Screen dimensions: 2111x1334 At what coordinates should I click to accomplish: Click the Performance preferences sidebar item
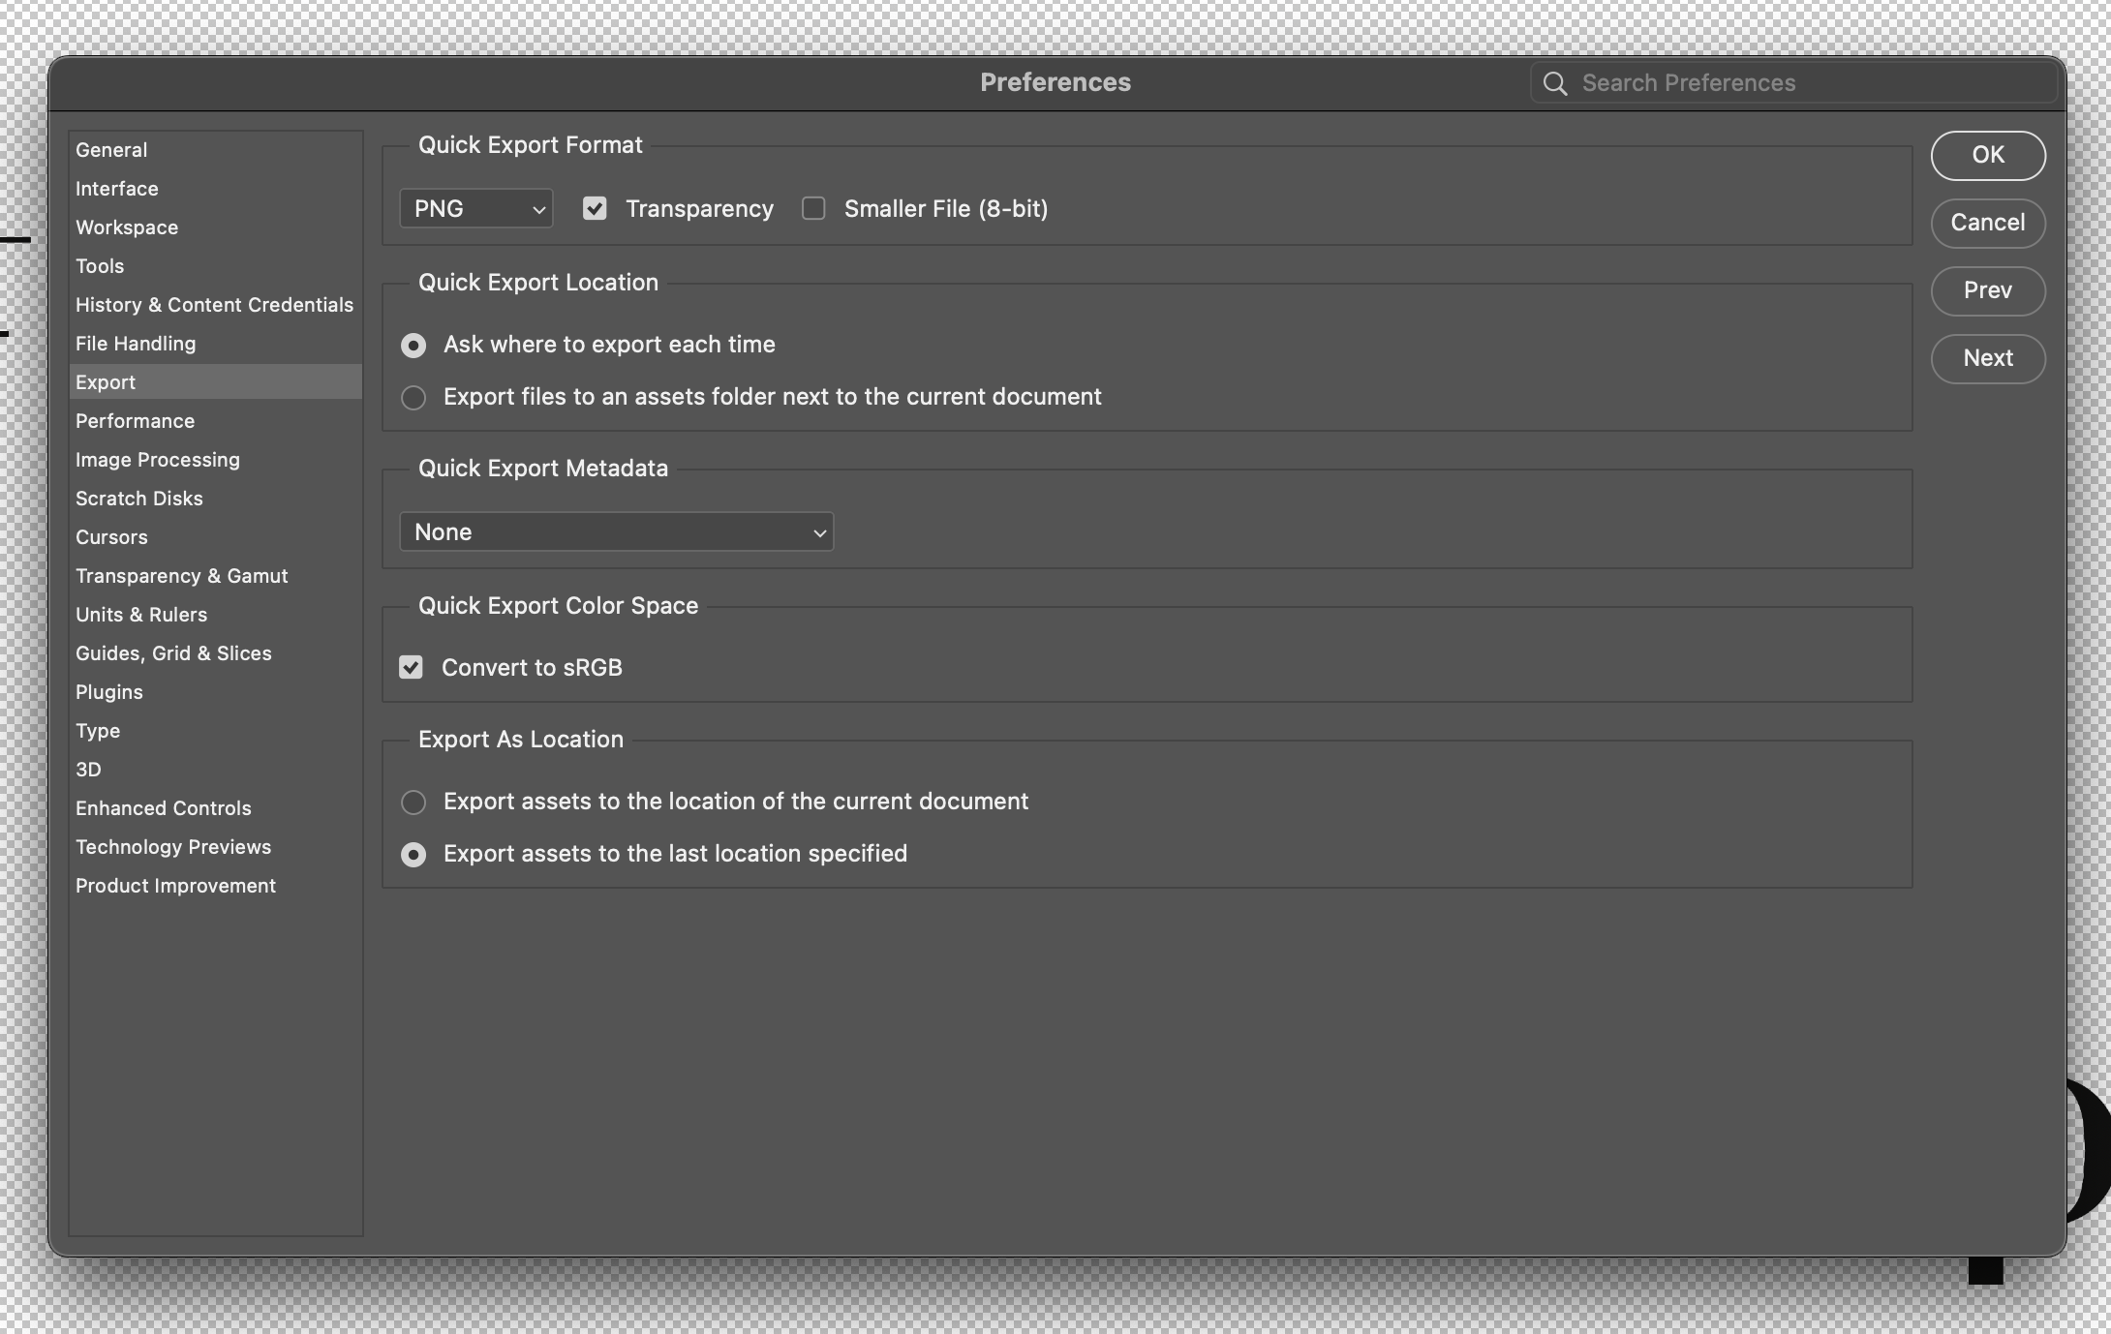click(x=136, y=419)
